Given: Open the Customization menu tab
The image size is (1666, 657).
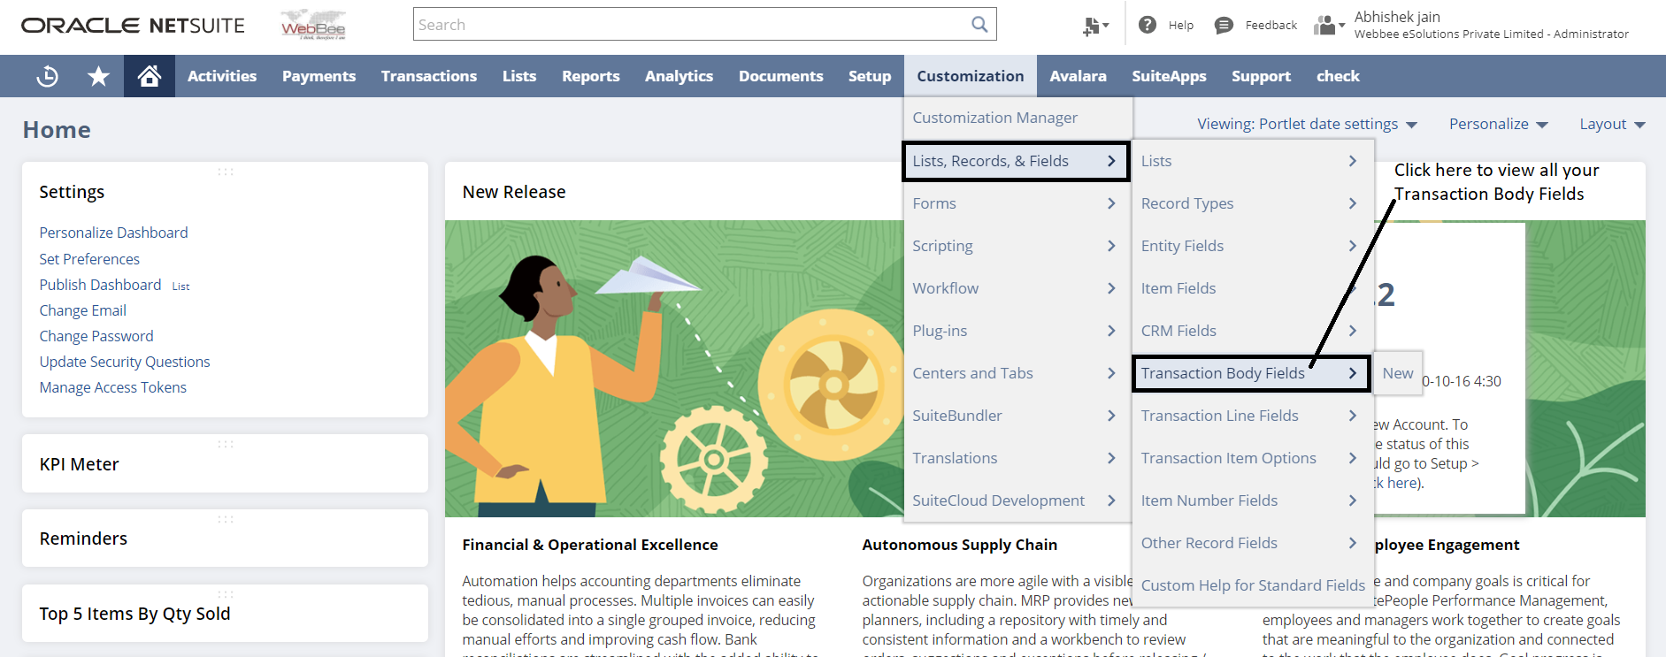Looking at the screenshot, I should point(970,76).
